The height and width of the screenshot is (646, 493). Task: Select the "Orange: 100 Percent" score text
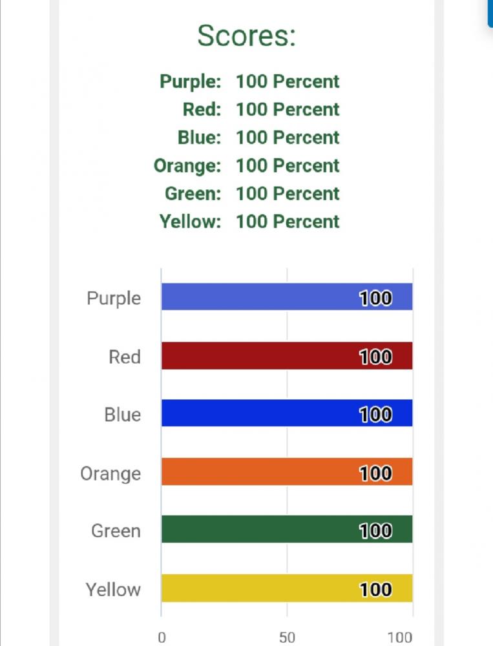pyautogui.click(x=246, y=165)
